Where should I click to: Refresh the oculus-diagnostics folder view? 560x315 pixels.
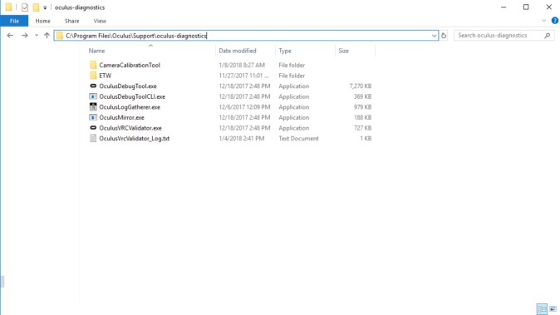click(x=444, y=36)
